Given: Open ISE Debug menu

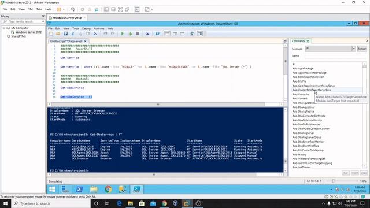Looking at the screenshot, I should tap(86, 28).
